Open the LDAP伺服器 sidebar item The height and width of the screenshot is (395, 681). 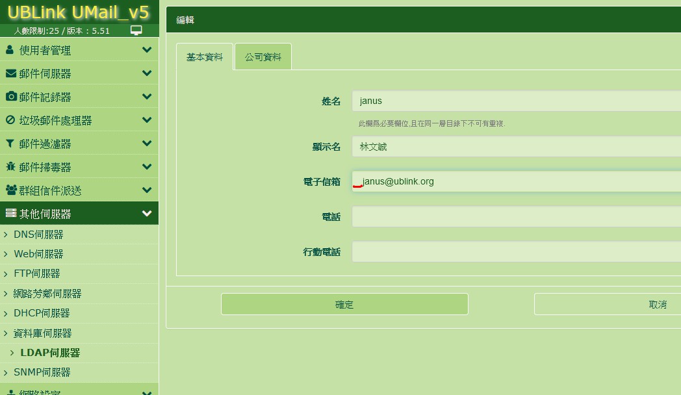[x=50, y=353]
